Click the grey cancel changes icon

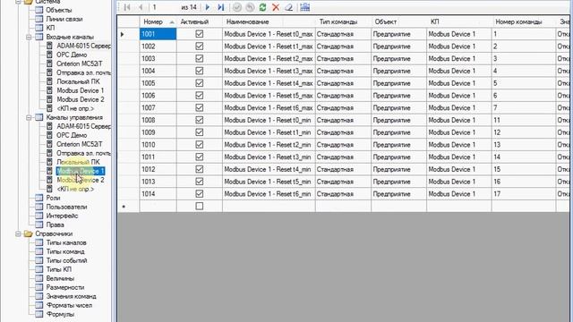[x=250, y=7]
